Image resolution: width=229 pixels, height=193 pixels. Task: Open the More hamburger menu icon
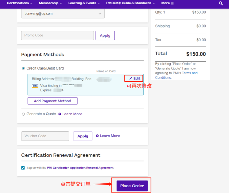click(x=172, y=3)
